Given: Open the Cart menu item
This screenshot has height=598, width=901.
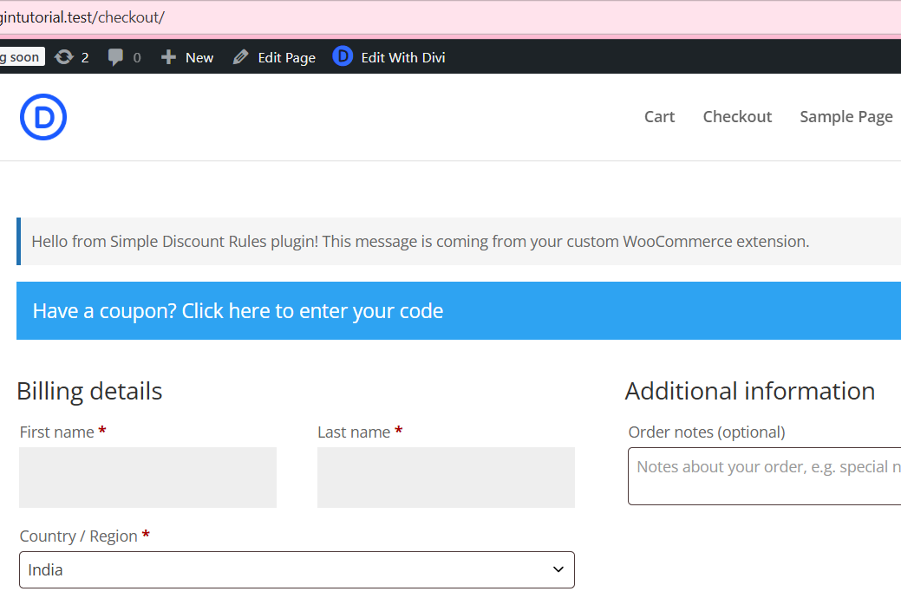Looking at the screenshot, I should click(x=659, y=117).
